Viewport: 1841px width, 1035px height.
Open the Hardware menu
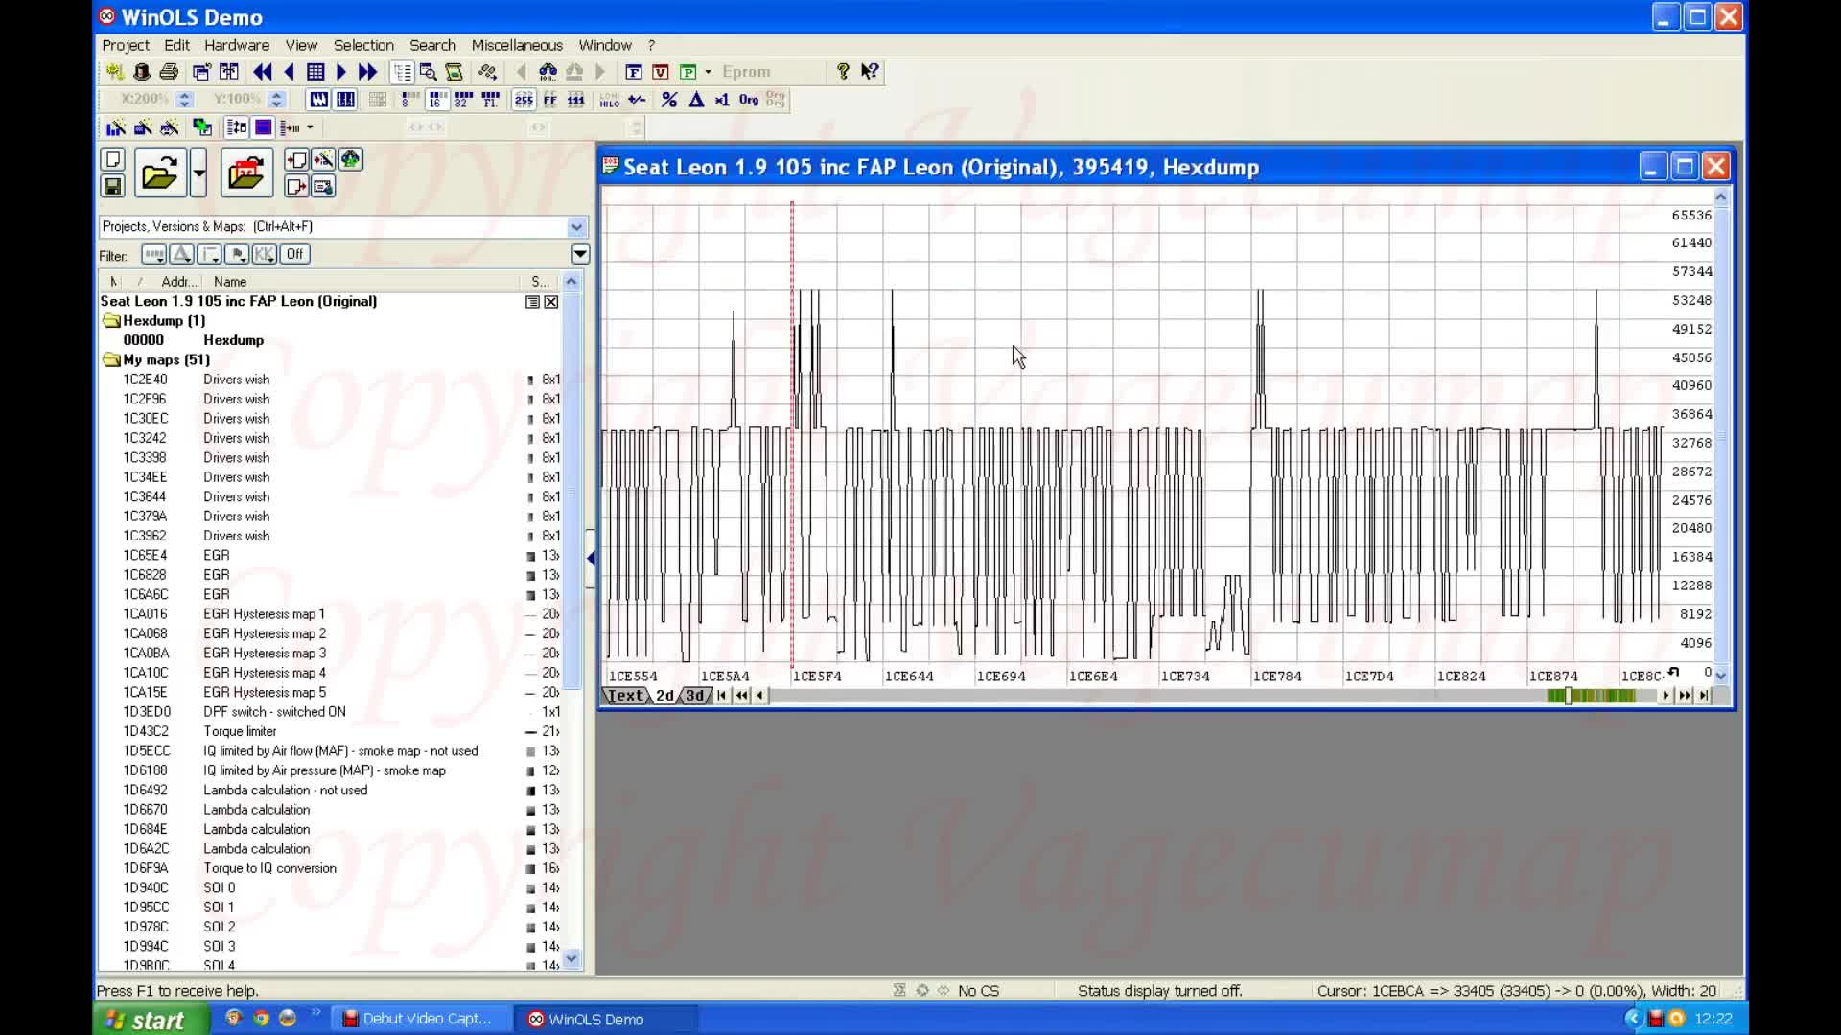coord(236,45)
